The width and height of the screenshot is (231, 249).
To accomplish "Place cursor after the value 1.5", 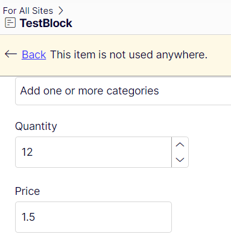I will 36,217.
